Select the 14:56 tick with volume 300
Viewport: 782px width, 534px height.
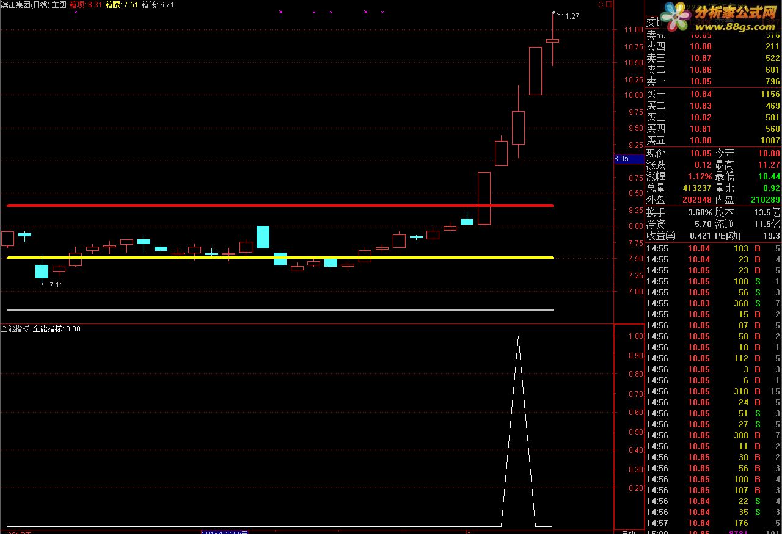[x=713, y=435]
